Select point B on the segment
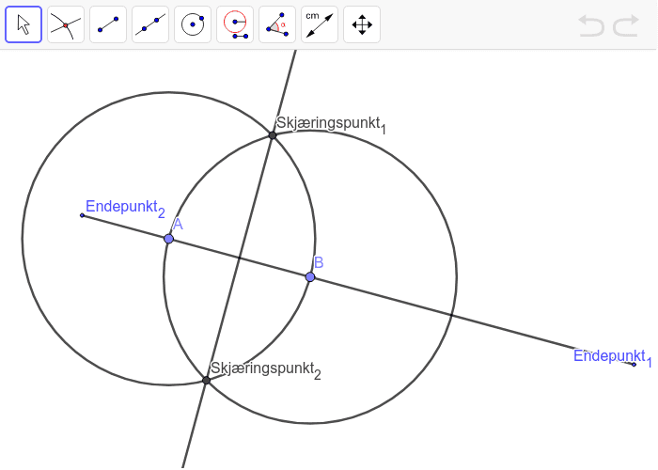Screen dimensions: 658x470 coord(310,277)
